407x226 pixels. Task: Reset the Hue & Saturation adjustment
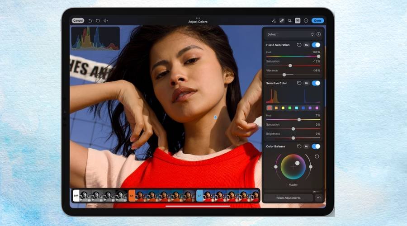click(x=299, y=45)
